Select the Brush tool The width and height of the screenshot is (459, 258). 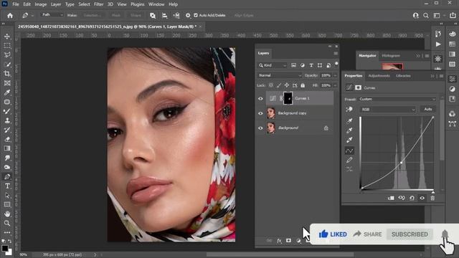7,111
